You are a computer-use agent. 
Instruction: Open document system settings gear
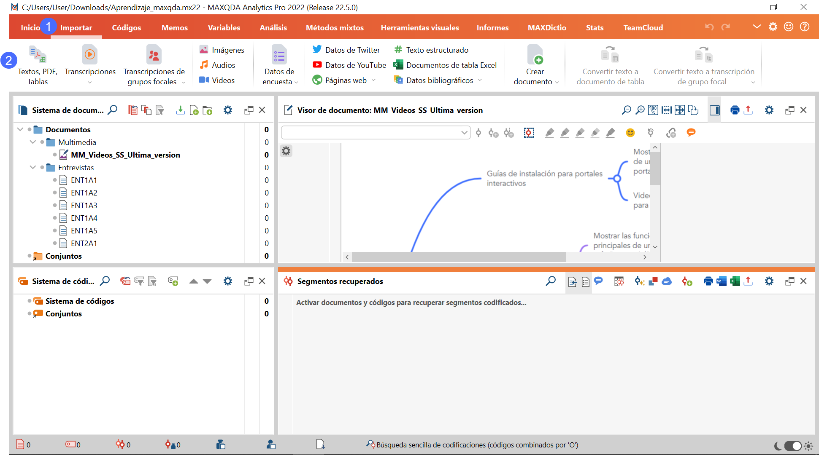pyautogui.click(x=228, y=110)
